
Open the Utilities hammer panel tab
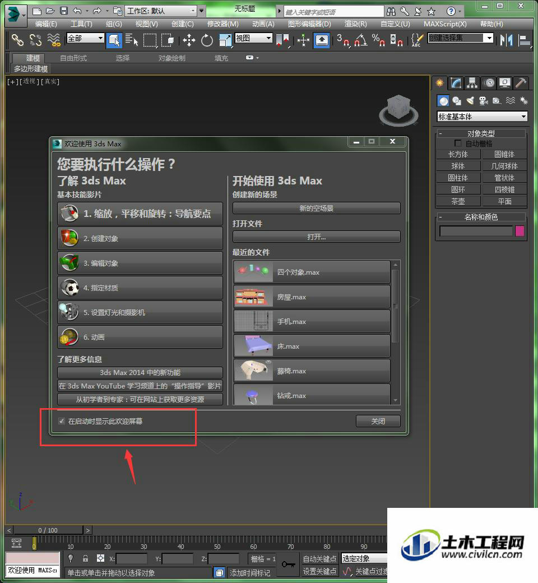[521, 83]
